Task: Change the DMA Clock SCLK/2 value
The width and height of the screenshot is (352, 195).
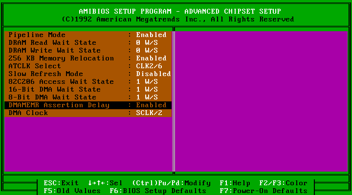Action: [149, 113]
